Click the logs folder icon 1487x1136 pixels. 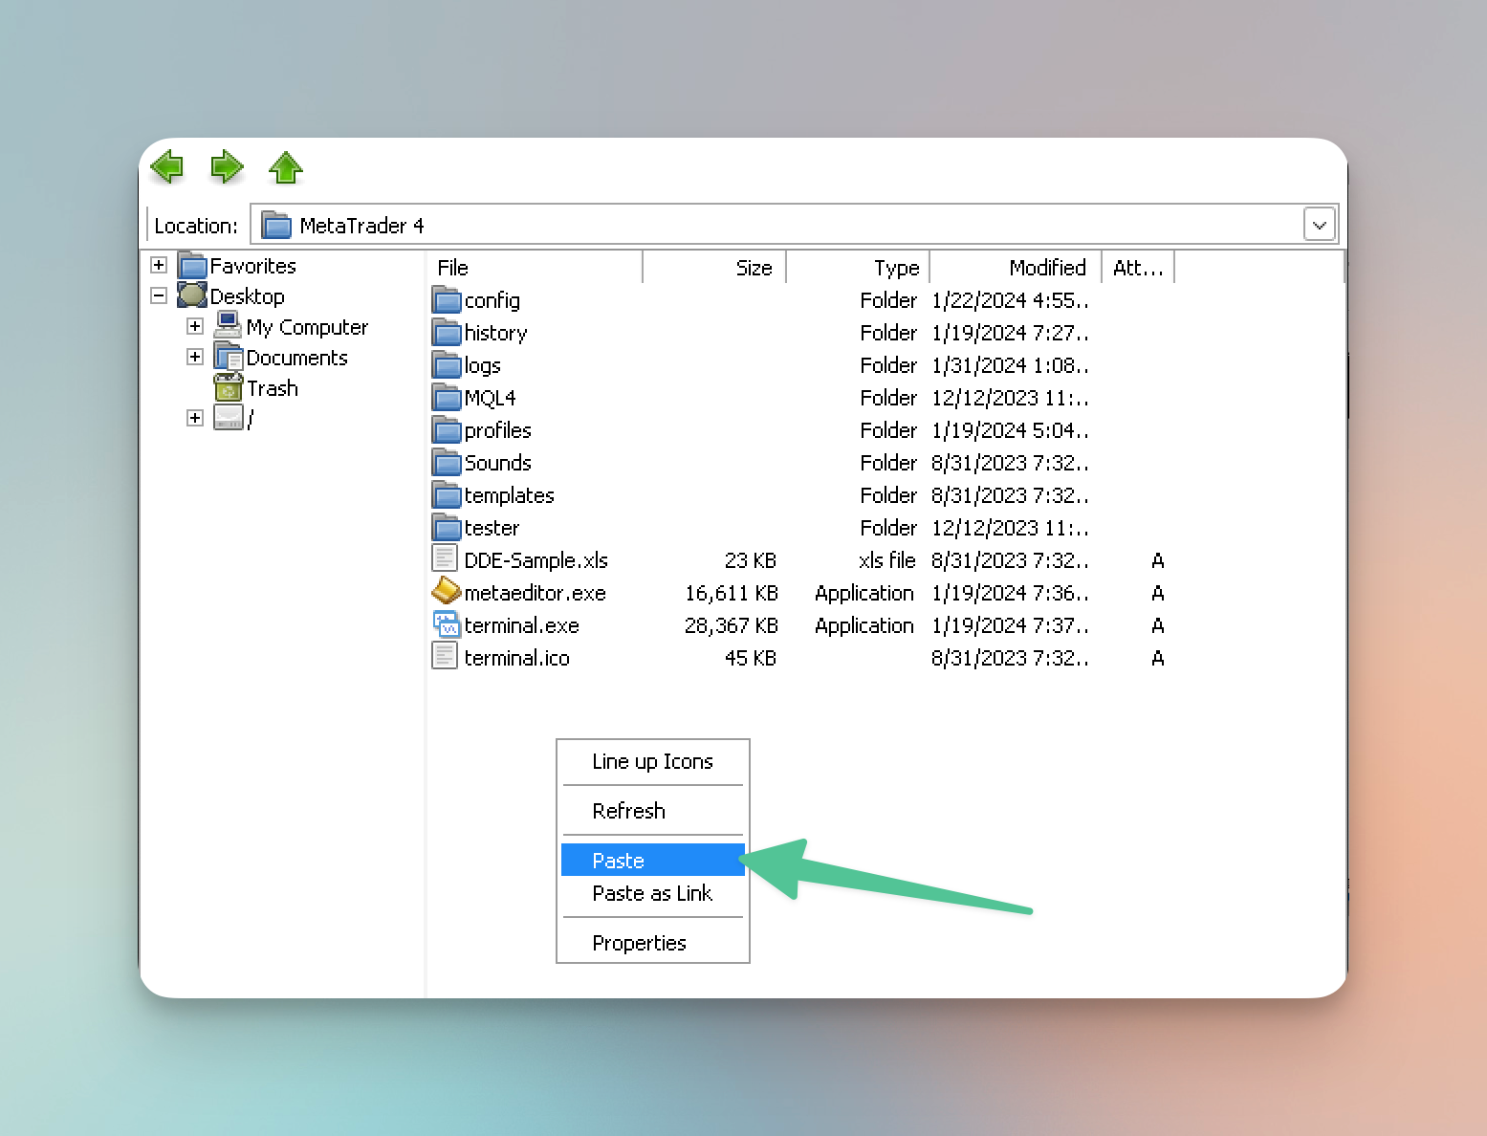[x=447, y=365]
